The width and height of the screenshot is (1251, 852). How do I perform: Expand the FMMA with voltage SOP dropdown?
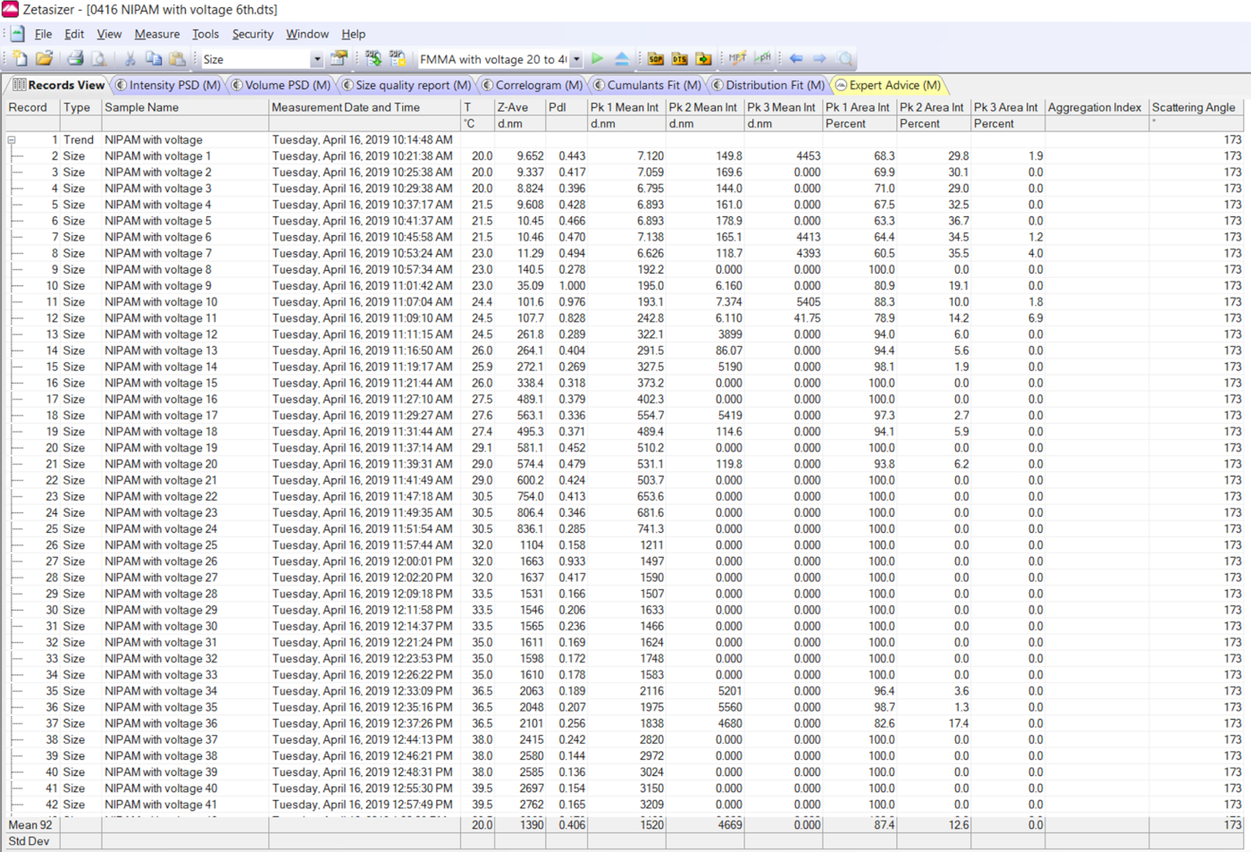[576, 60]
